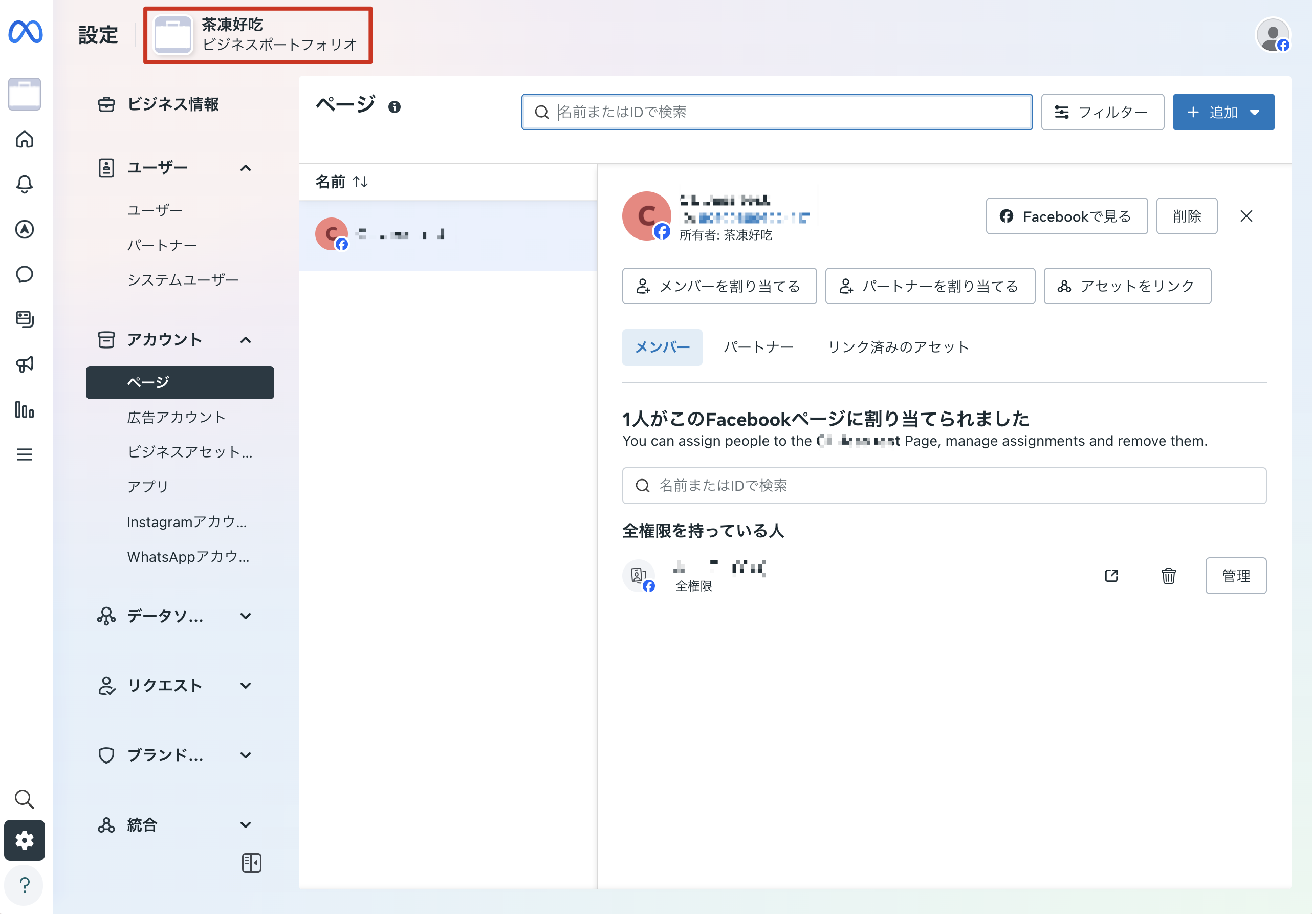Click アセットをリンク button
The width and height of the screenshot is (1312, 914).
click(1127, 287)
